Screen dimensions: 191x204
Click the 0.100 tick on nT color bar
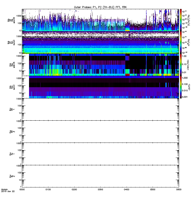click(x=185, y=84)
